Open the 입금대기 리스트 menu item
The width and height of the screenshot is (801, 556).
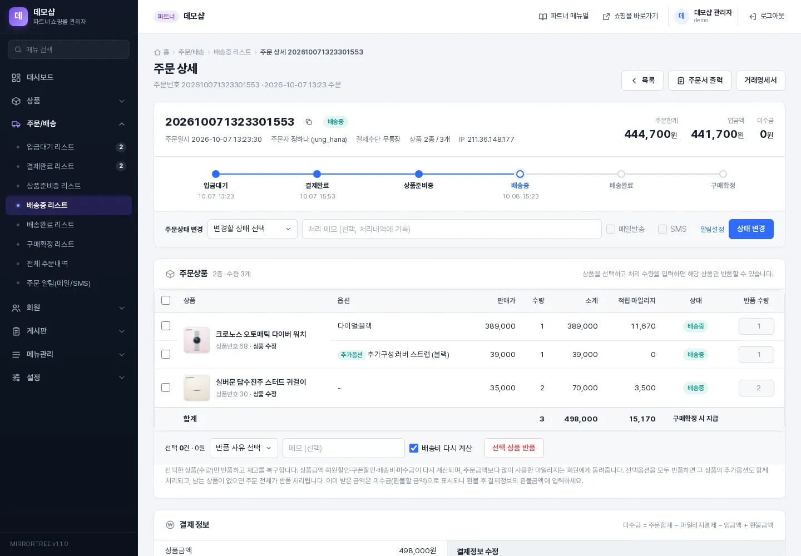pos(69,147)
